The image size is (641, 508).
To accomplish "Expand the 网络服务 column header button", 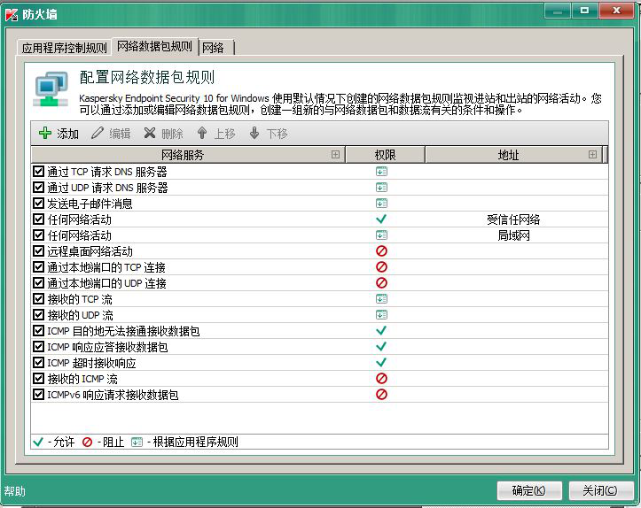I will coord(335,155).
